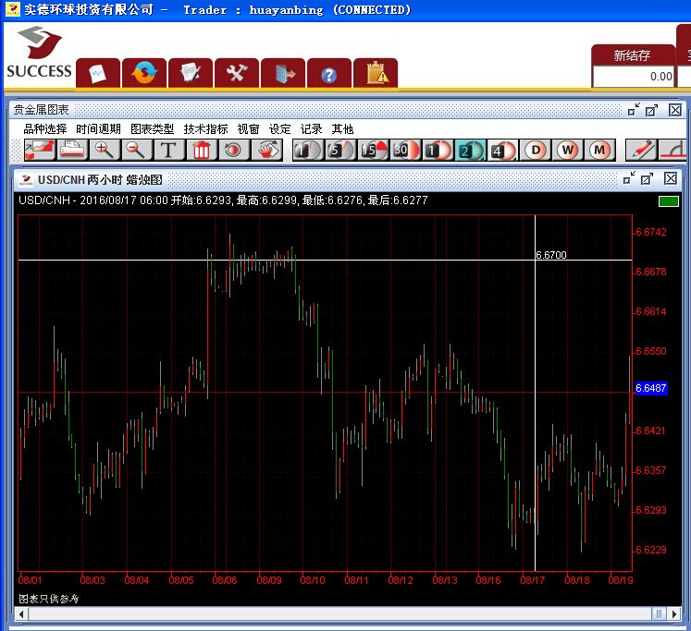Click the 新结存 balance tab
The image size is (691, 631).
pyautogui.click(x=633, y=55)
